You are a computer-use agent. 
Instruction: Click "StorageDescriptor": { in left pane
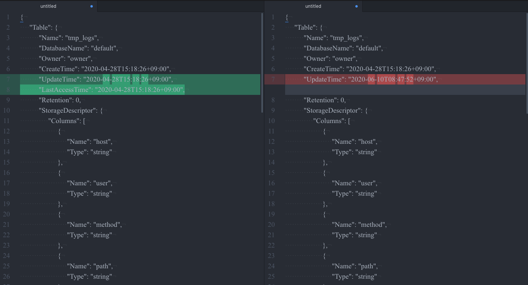(x=71, y=110)
